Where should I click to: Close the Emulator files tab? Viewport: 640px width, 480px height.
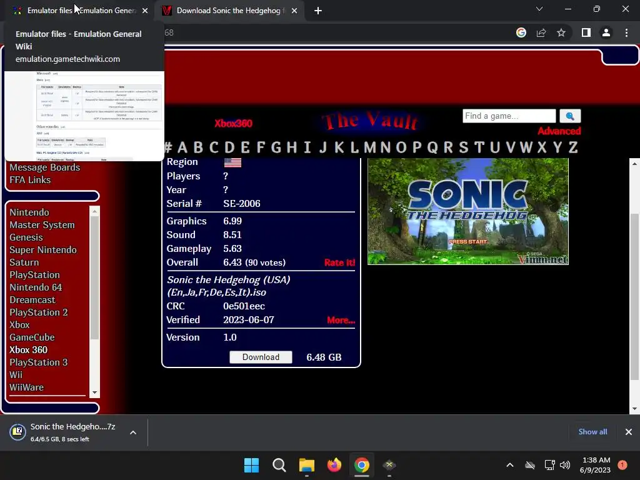click(145, 11)
